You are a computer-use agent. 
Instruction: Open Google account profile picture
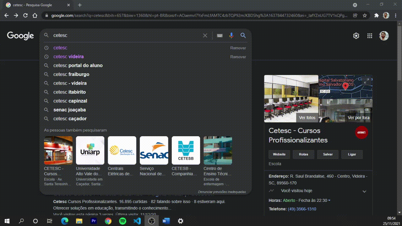coord(384,36)
